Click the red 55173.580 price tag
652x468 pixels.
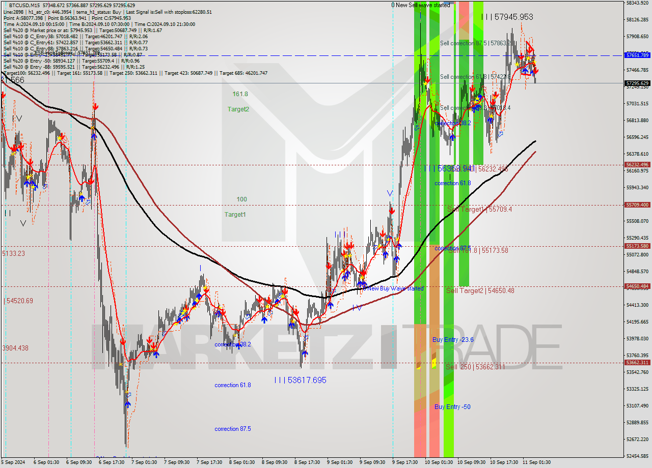[x=637, y=246]
